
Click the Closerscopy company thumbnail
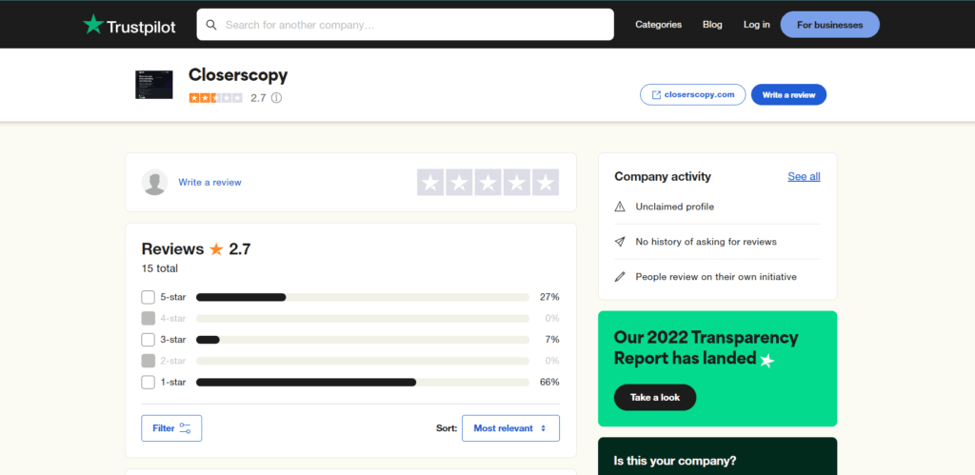pyautogui.click(x=154, y=85)
